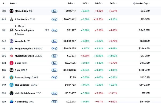The image size is (161, 103).
Task: Buy Gala GALA token
Action: [54, 70]
